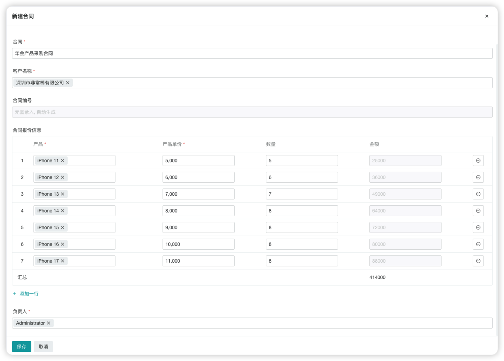Clear the iPhone 17 product tag
Image resolution: width=504 pixels, height=361 pixels.
coord(62,261)
